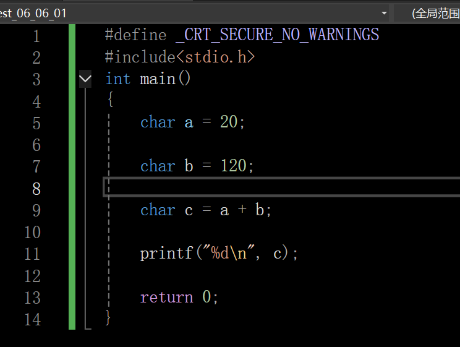Click the opening brace on line 4

pyautogui.click(x=110, y=99)
